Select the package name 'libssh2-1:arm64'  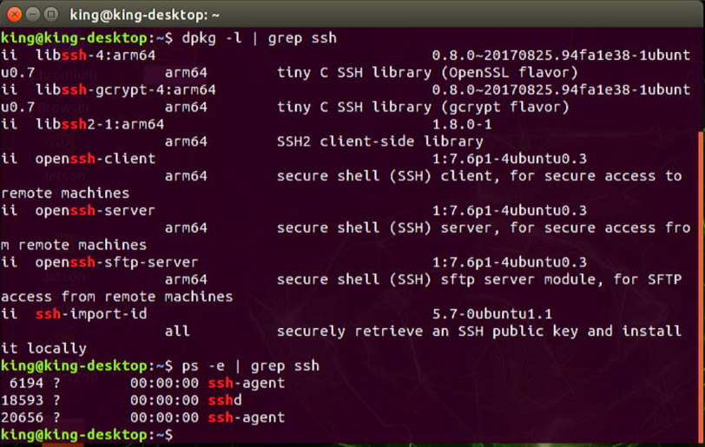(x=100, y=124)
